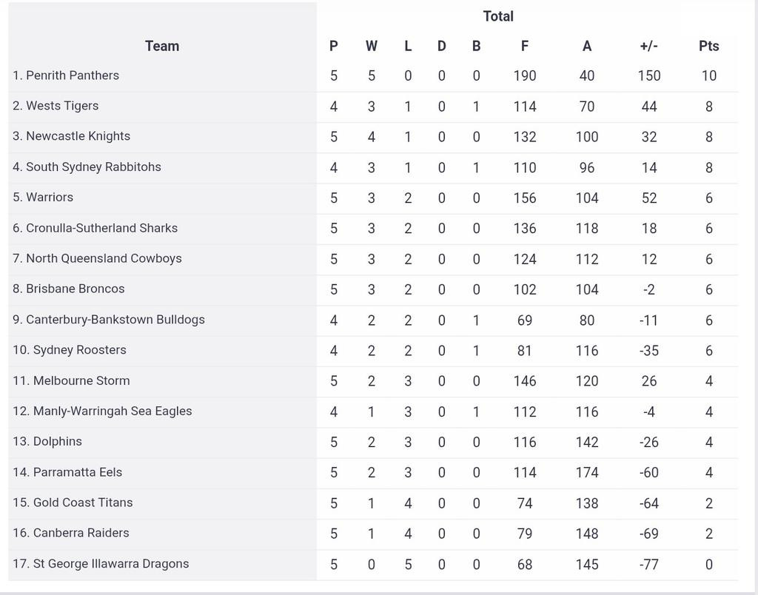
Task: Open North Queensland Cowboys entry
Action: (x=97, y=258)
